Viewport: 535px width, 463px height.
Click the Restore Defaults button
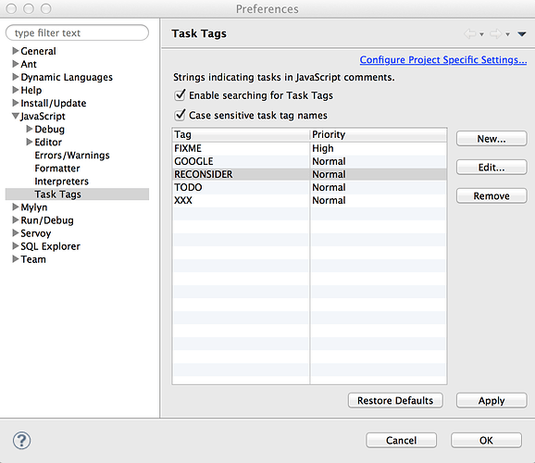coord(395,400)
